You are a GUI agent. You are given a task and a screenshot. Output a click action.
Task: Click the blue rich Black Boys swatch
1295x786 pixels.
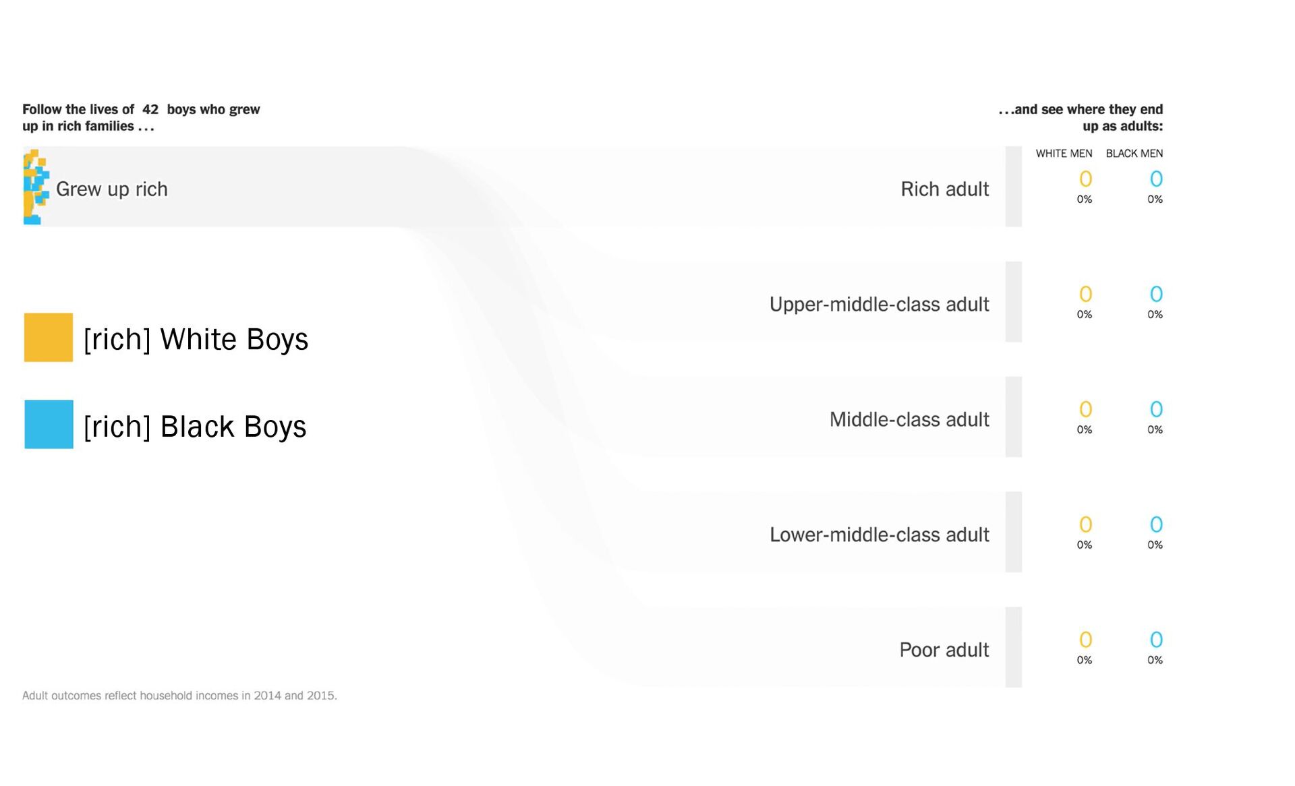coord(49,424)
